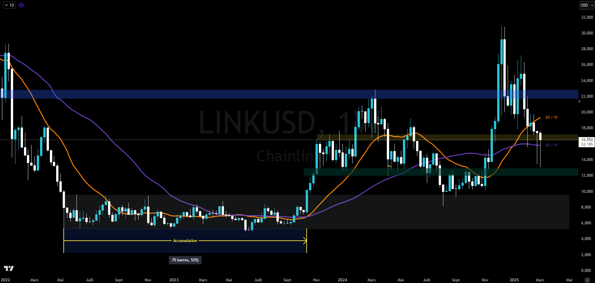Click the 0,000 price scale label
Viewport: 595px width, 283px height.
586,271
